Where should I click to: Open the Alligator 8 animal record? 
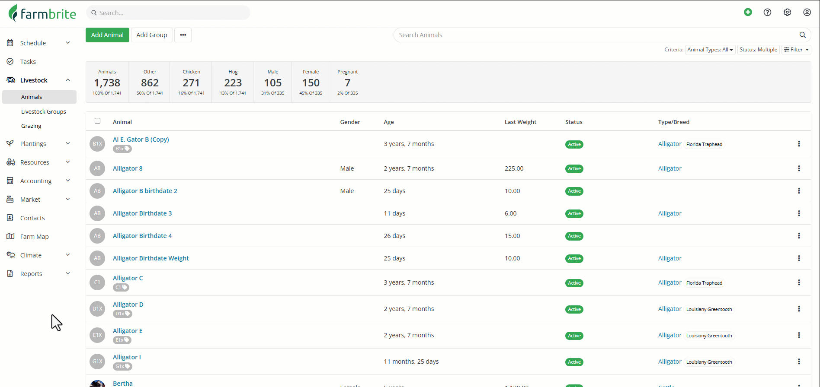[x=128, y=168]
